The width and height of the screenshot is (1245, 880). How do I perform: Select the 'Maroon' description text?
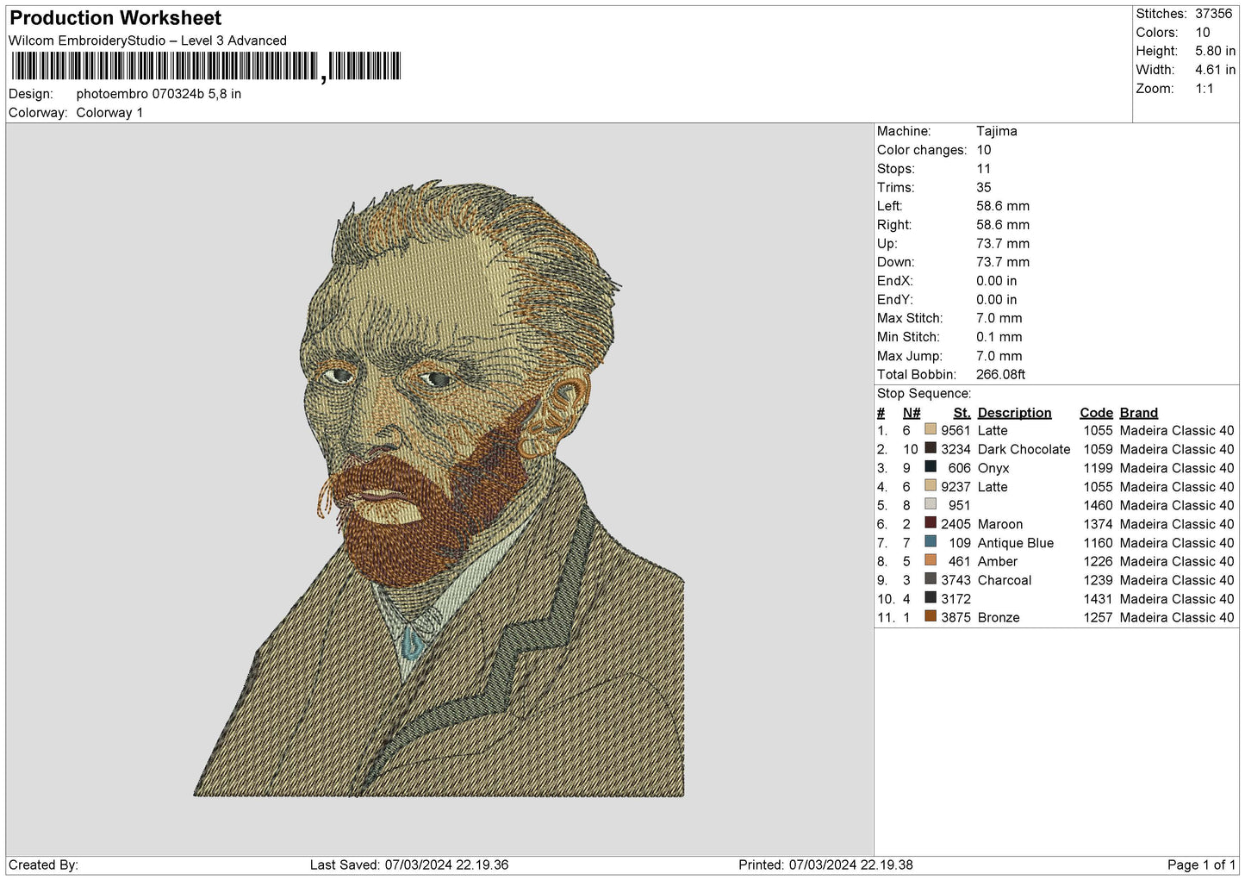(1000, 525)
